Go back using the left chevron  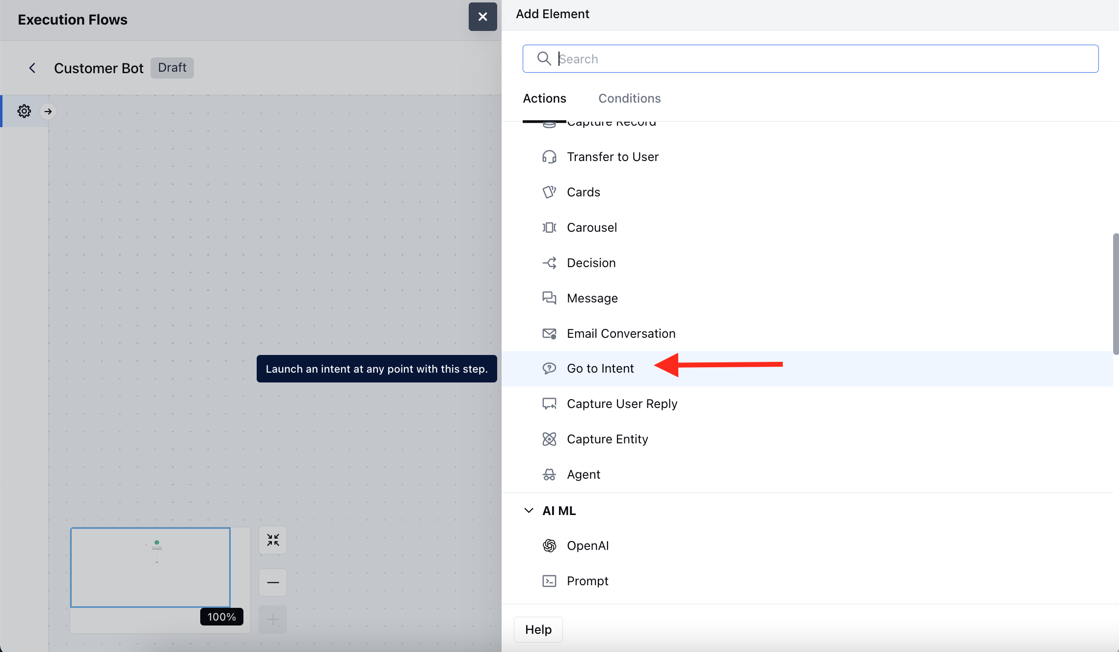click(x=32, y=68)
